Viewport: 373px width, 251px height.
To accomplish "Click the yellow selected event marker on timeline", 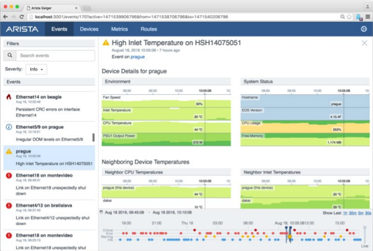I will [x=289, y=236].
